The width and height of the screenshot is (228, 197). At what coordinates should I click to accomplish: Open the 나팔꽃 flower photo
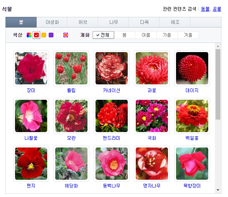coord(31,116)
